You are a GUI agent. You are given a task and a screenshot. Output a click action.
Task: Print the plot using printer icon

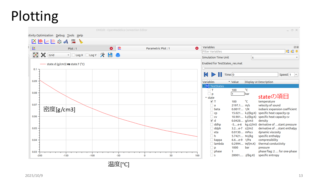[x=118, y=55]
